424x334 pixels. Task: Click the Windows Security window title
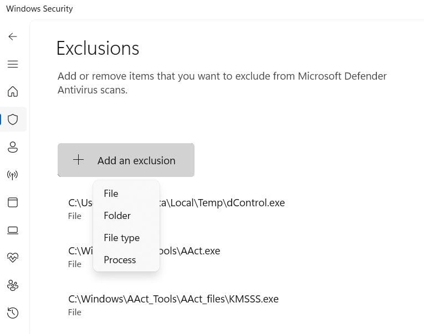(x=39, y=9)
